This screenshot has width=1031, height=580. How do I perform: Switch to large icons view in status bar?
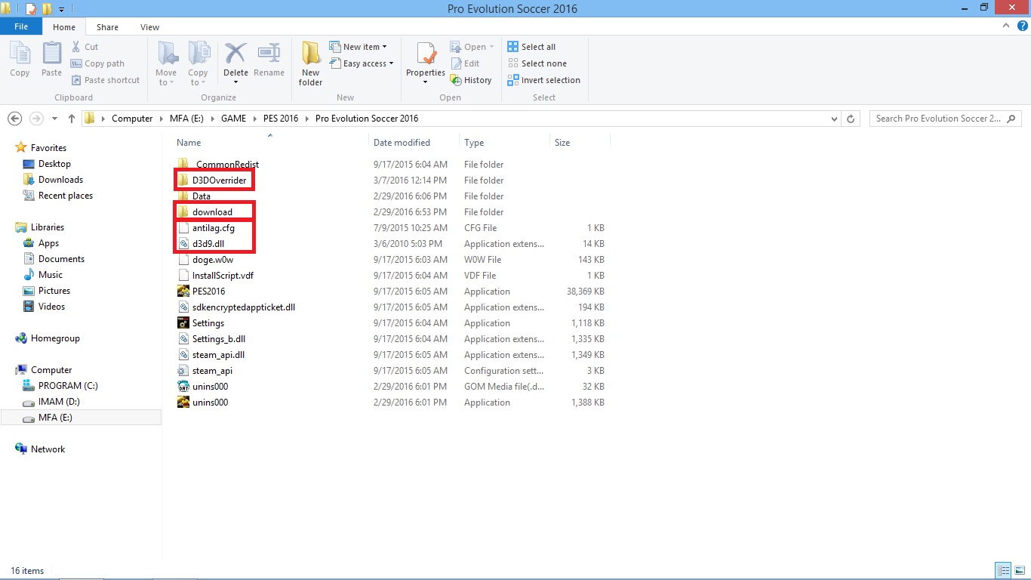pyautogui.click(x=1019, y=571)
